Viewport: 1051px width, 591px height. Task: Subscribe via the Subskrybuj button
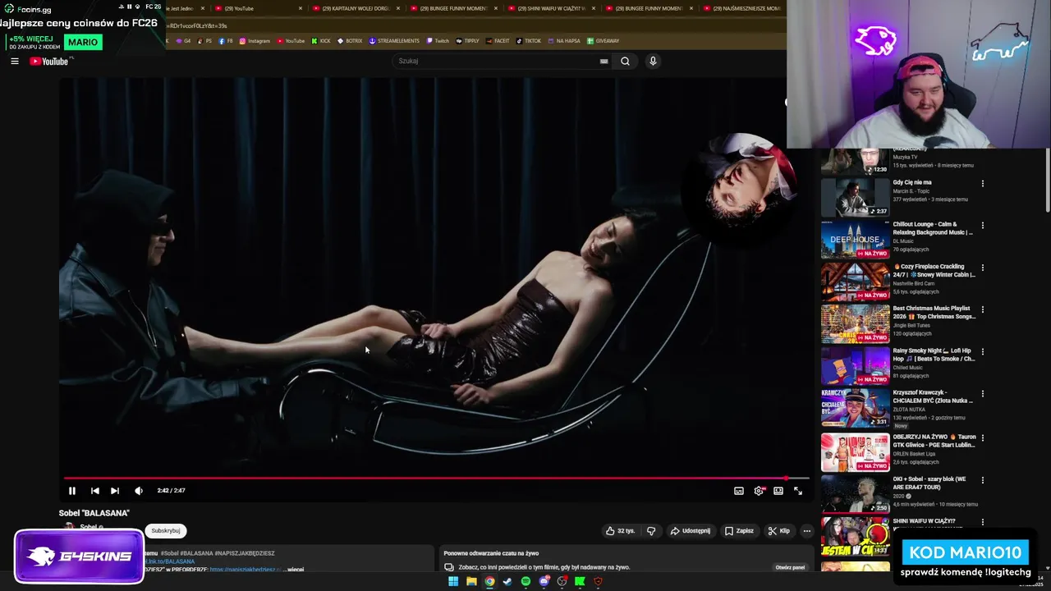166,531
